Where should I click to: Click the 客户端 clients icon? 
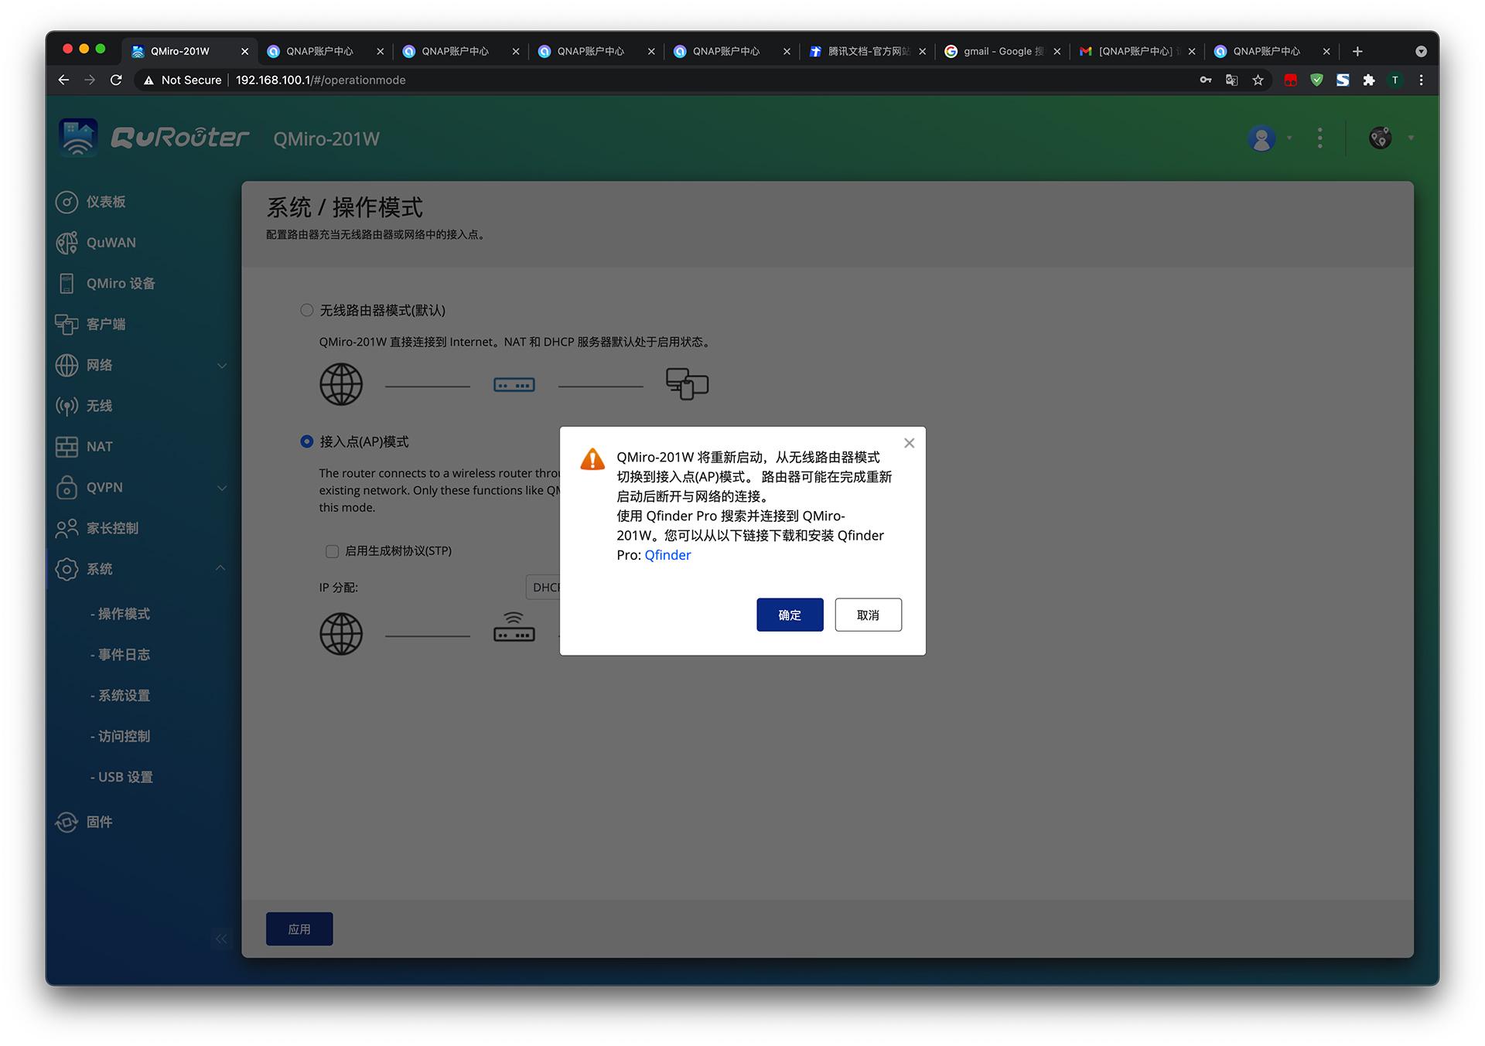tap(68, 324)
